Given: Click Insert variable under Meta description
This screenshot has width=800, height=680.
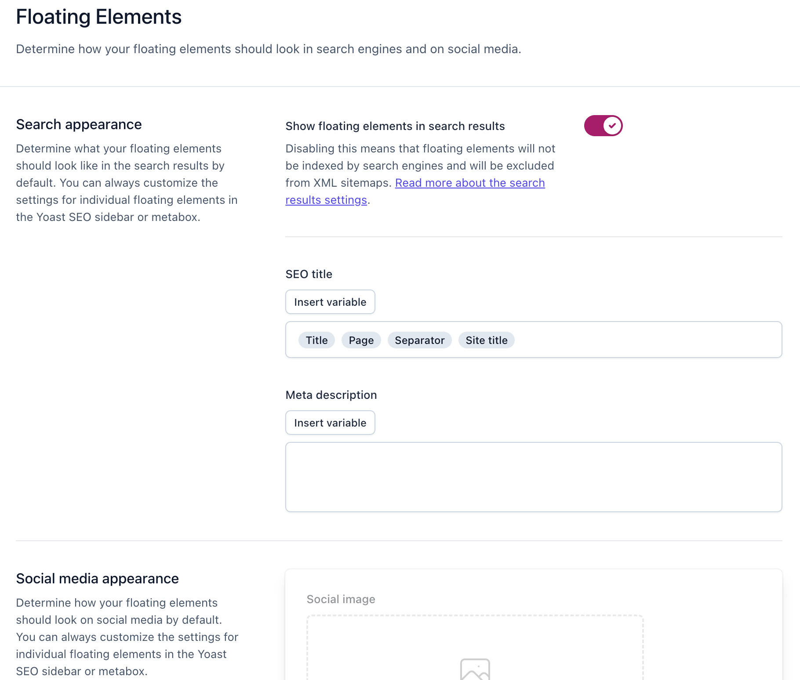Looking at the screenshot, I should click(x=330, y=422).
